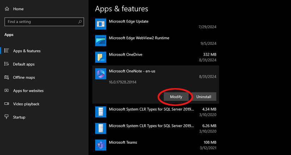Click the Microsoft OneNote app icon
Screen dimensions: 291x155
pyautogui.click(x=101, y=74)
